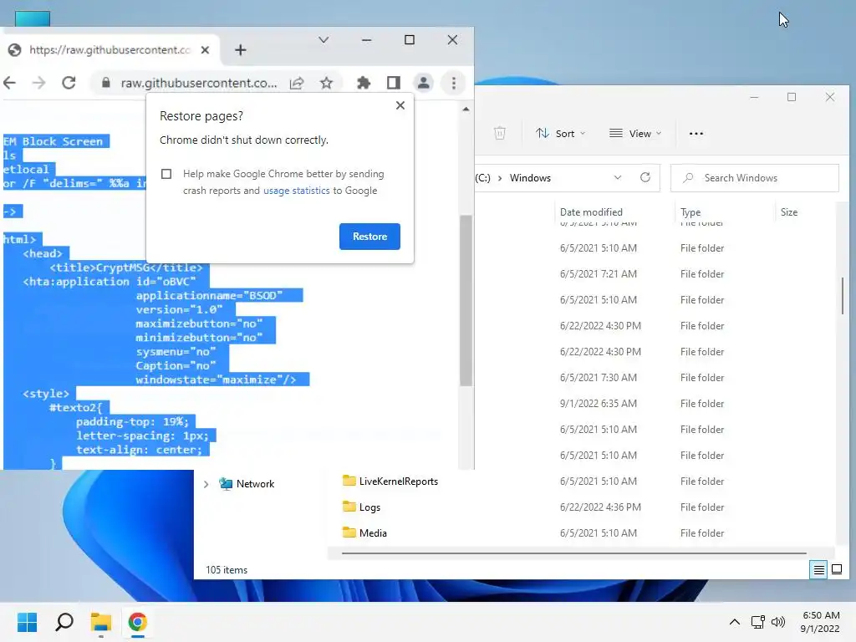Sort by Date modified column
Screen dimensions: 856x642
(591, 211)
